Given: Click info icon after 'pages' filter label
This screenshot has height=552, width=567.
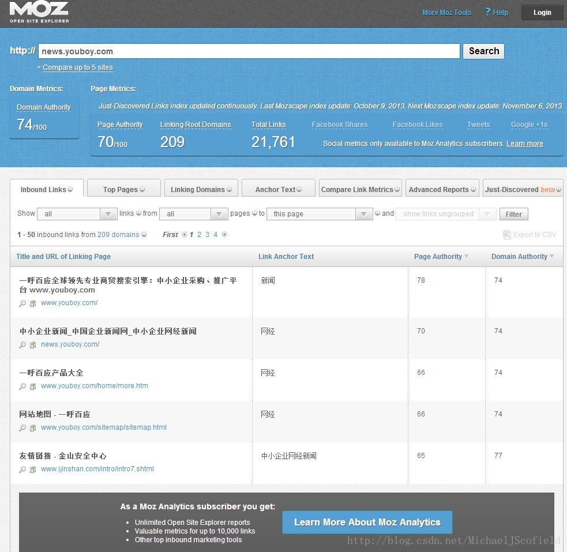Looking at the screenshot, I should [x=254, y=213].
